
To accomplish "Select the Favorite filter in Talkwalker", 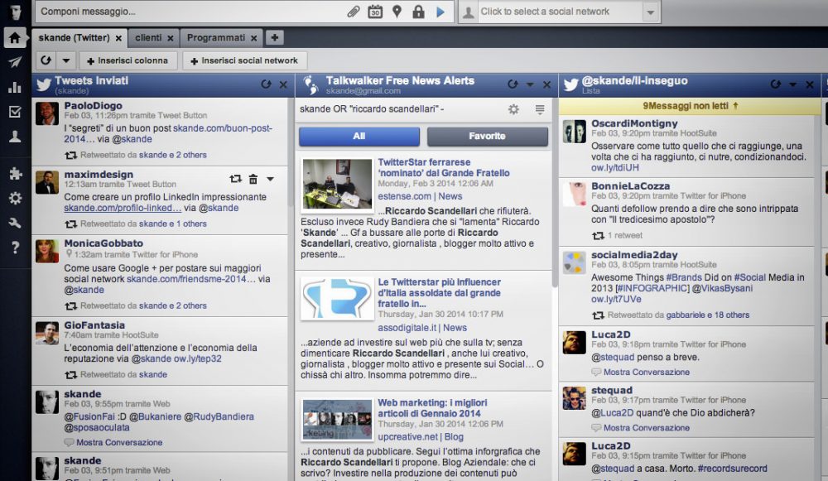I will (x=488, y=137).
